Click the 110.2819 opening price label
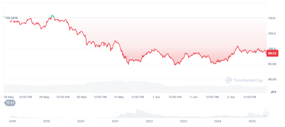285x127 pixels. pos(11,18)
